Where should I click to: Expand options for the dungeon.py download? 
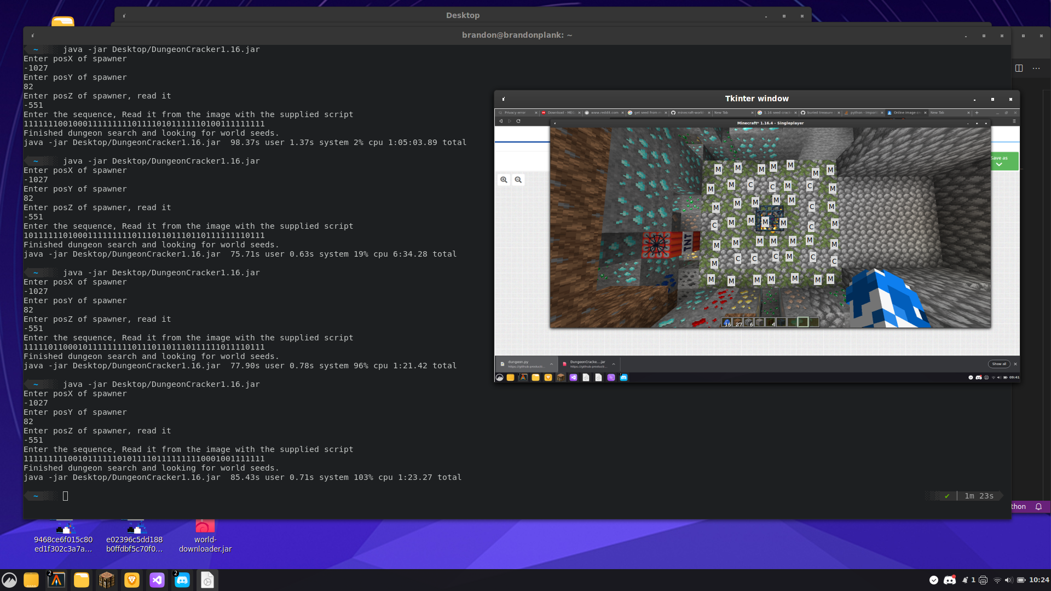[552, 364]
